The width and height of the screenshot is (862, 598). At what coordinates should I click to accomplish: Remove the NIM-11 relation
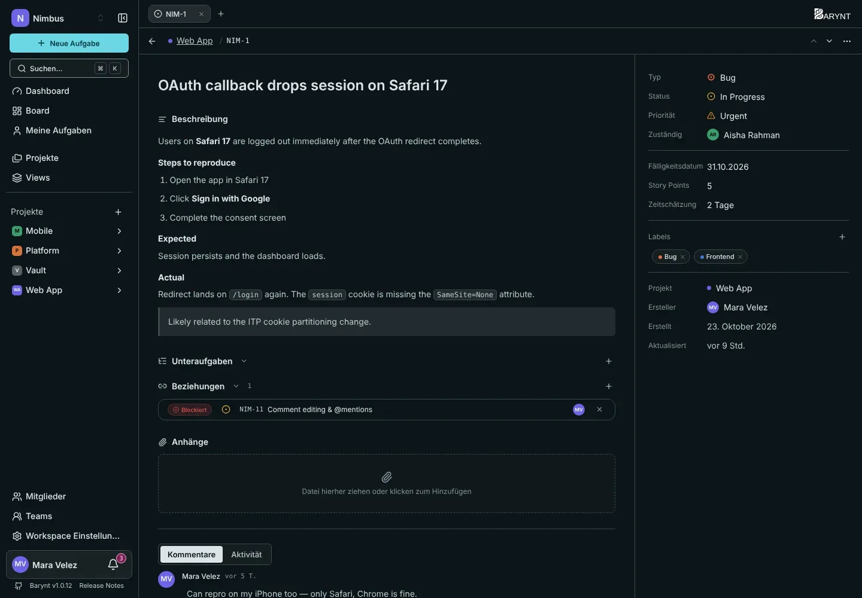coord(599,410)
